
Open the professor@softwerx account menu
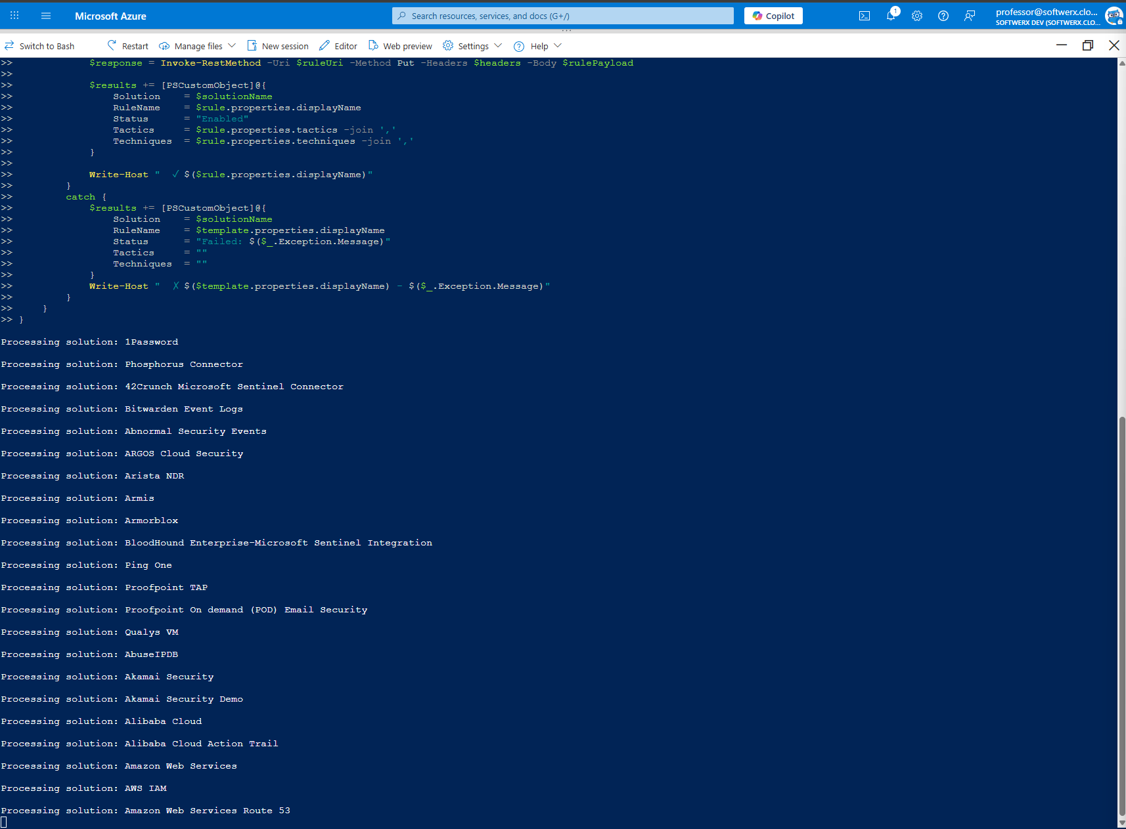1045,16
